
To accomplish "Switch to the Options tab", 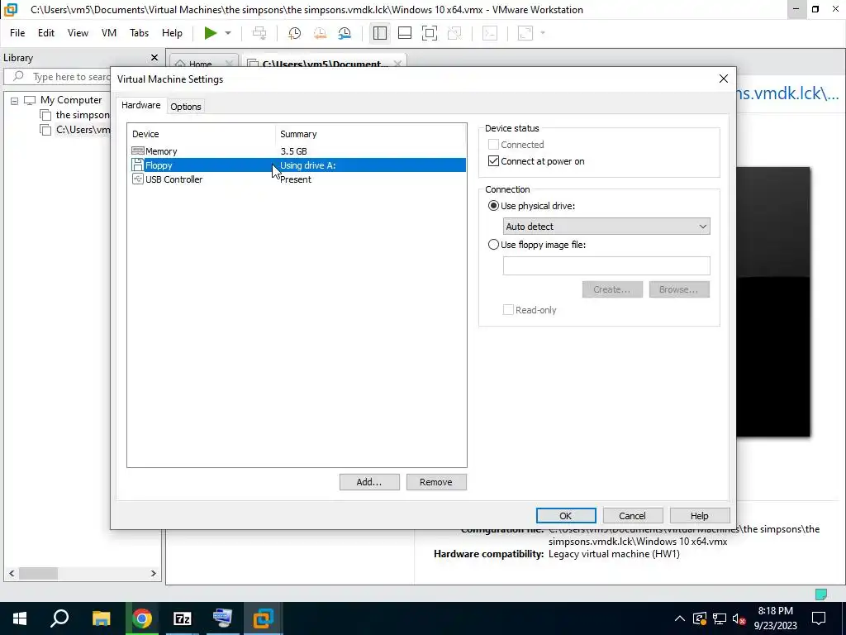I will click(186, 107).
